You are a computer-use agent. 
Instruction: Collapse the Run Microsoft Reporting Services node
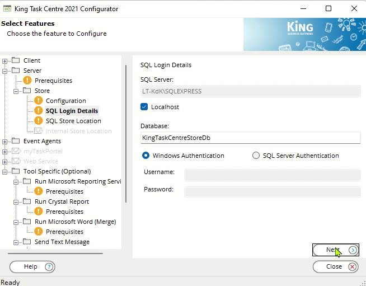click(16, 182)
